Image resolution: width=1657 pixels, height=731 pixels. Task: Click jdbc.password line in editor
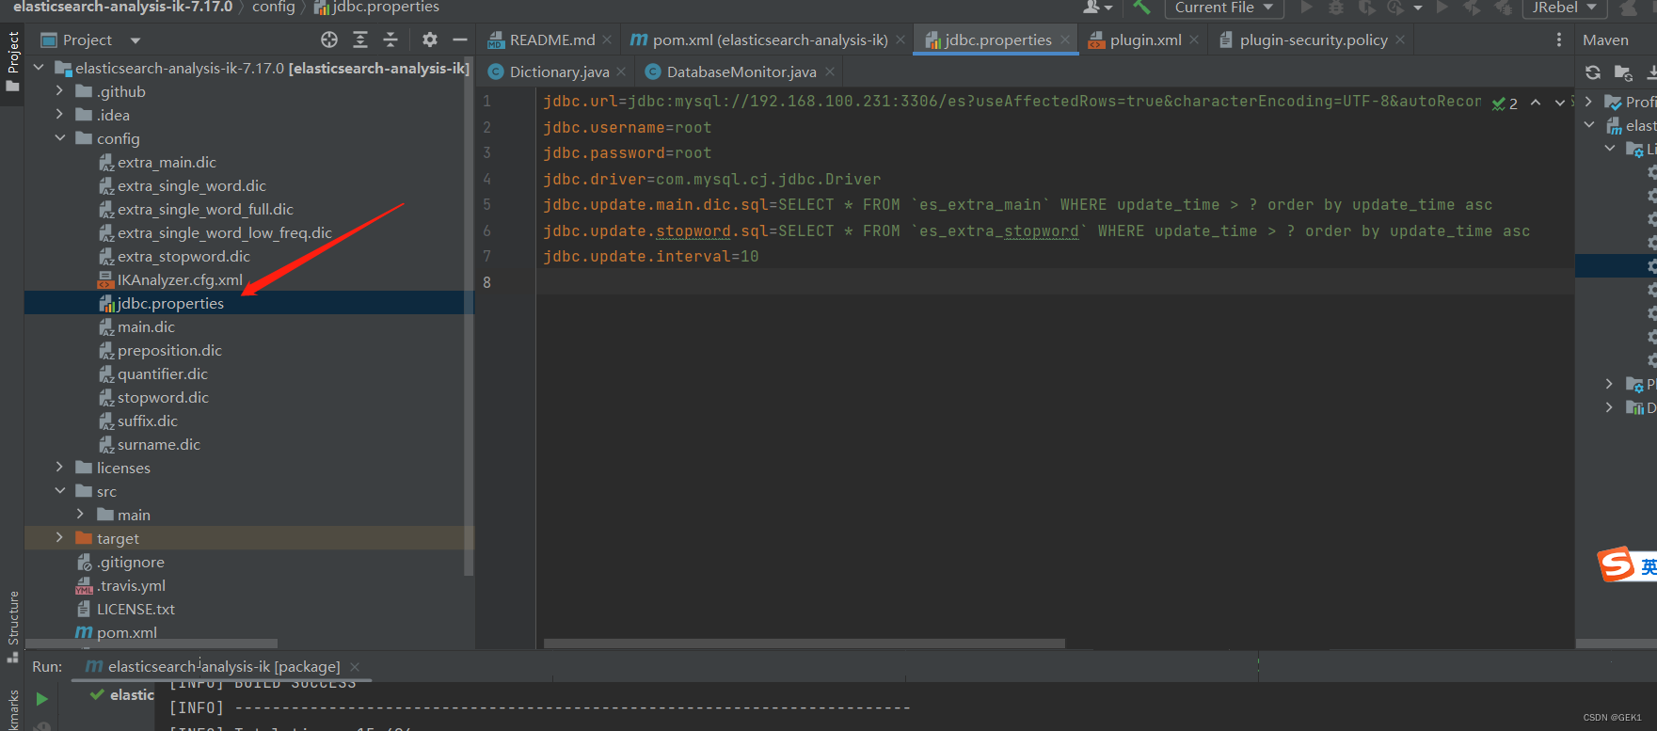[x=627, y=152]
